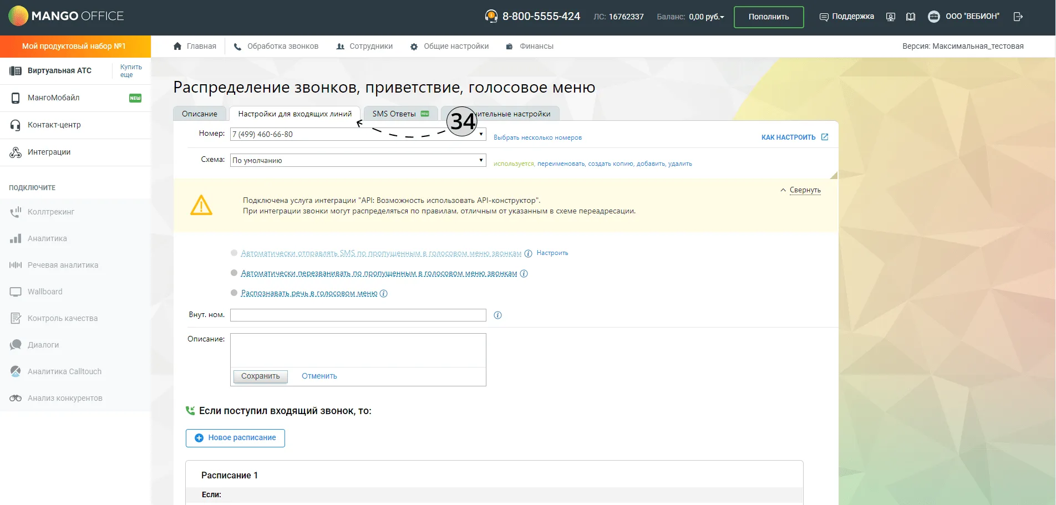Open the Номер phone number dropdown
The height and width of the screenshot is (505, 1056).
tap(358, 134)
